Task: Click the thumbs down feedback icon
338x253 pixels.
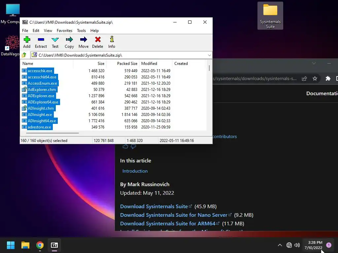Action: pyautogui.click(x=133, y=147)
